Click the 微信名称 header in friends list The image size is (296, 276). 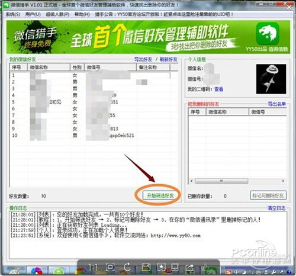[x=49, y=68]
